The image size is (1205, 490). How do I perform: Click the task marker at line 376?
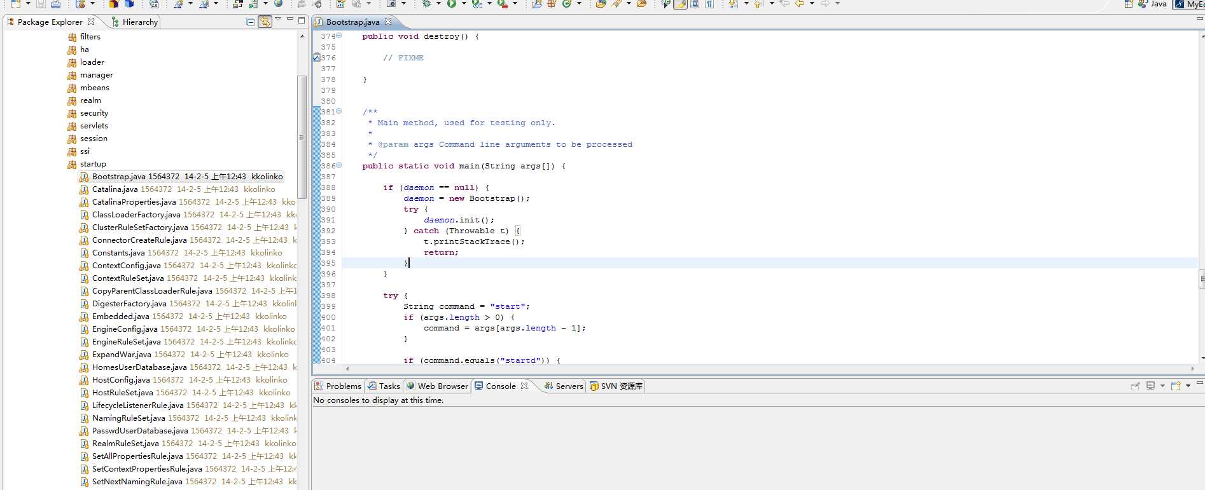[316, 58]
